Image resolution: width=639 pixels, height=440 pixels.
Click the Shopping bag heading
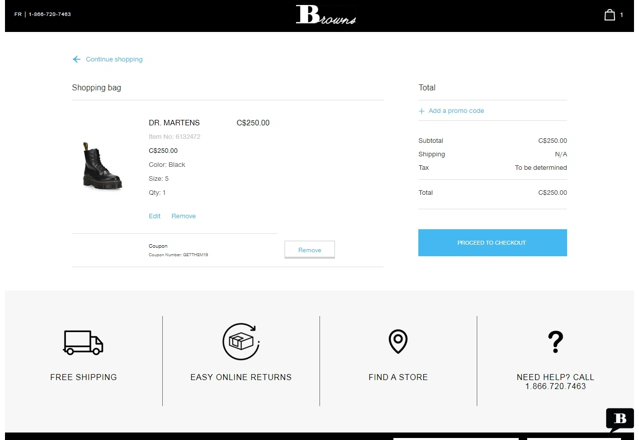pos(96,88)
